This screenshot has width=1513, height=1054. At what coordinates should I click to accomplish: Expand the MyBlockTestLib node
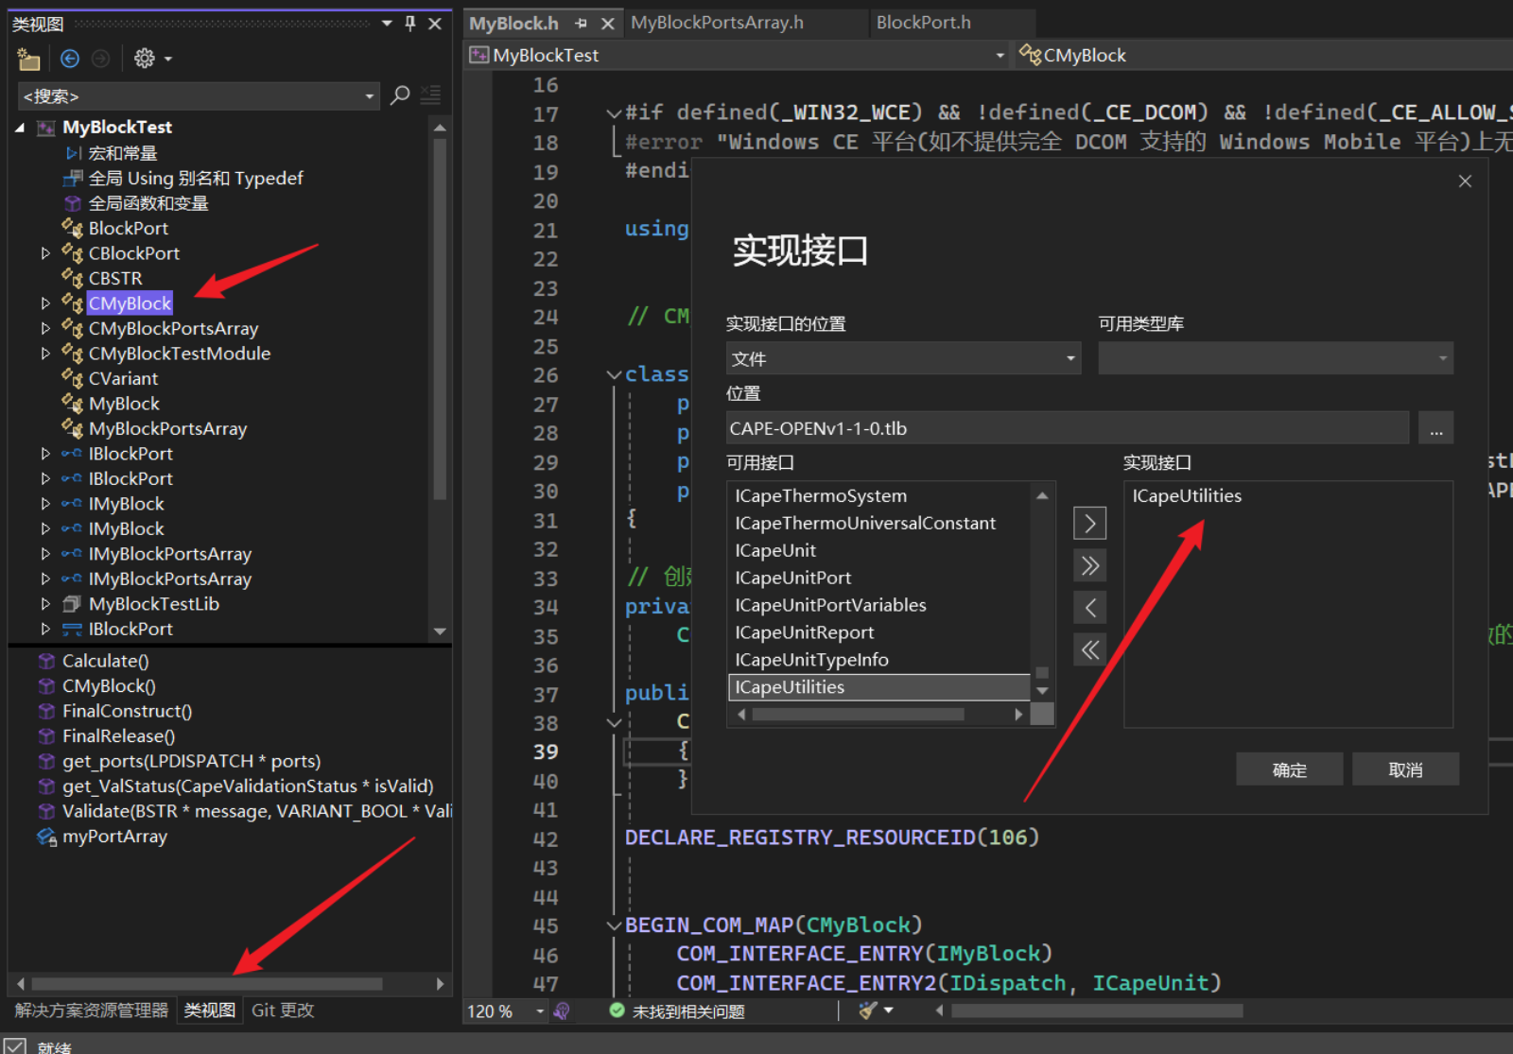tap(45, 603)
